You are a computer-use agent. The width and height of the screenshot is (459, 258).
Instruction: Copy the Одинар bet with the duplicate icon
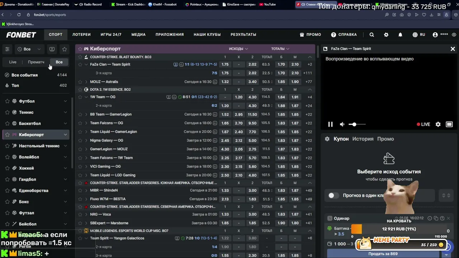(436, 218)
